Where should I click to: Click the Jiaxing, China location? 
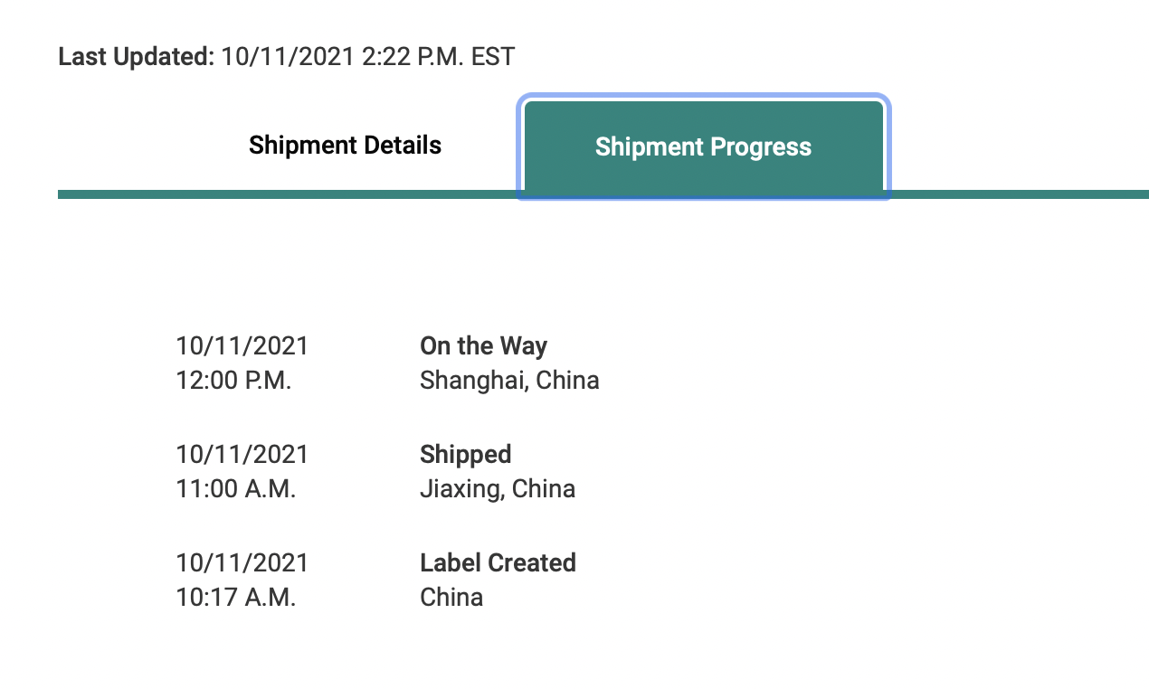498,488
